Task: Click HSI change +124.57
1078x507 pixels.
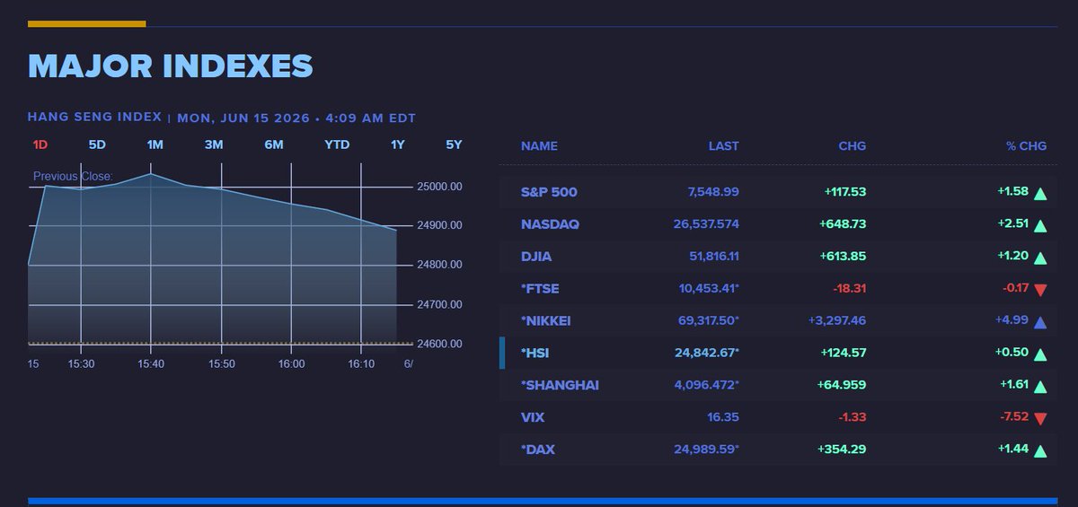Action: point(844,354)
